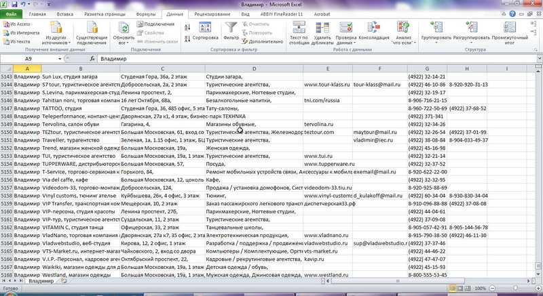Open Acrobat ribbon tab
The image size is (543, 296).
point(322,14)
